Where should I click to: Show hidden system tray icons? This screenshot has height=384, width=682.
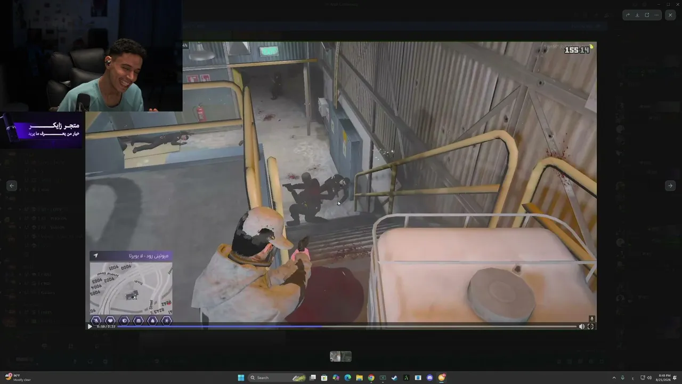pos(614,378)
